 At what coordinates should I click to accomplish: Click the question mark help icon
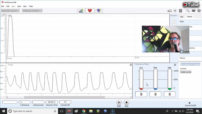[x=199, y=11]
